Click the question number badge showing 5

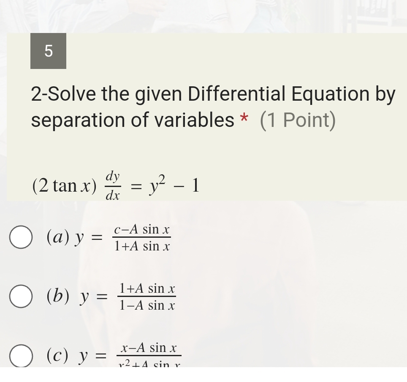click(x=48, y=52)
